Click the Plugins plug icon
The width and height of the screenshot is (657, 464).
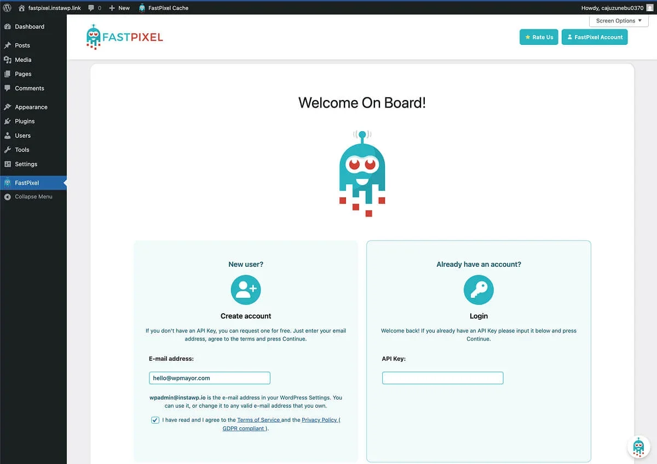7,121
